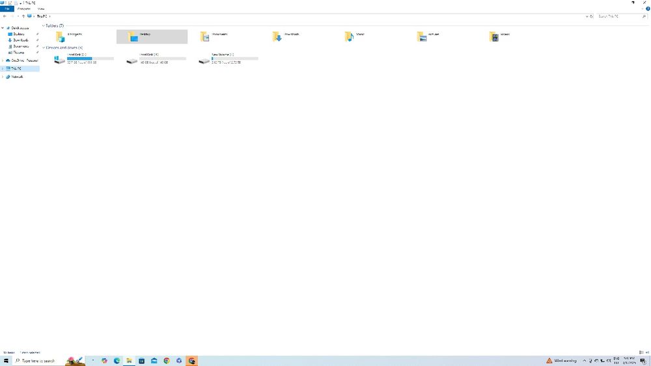Open the Windows Start menu
The width and height of the screenshot is (651, 366).
(x=6, y=361)
